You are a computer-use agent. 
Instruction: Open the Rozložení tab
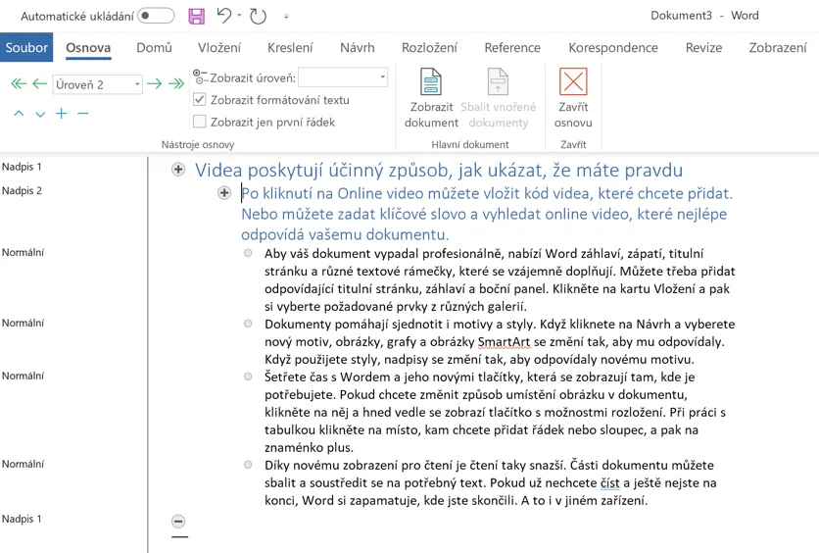tap(429, 48)
